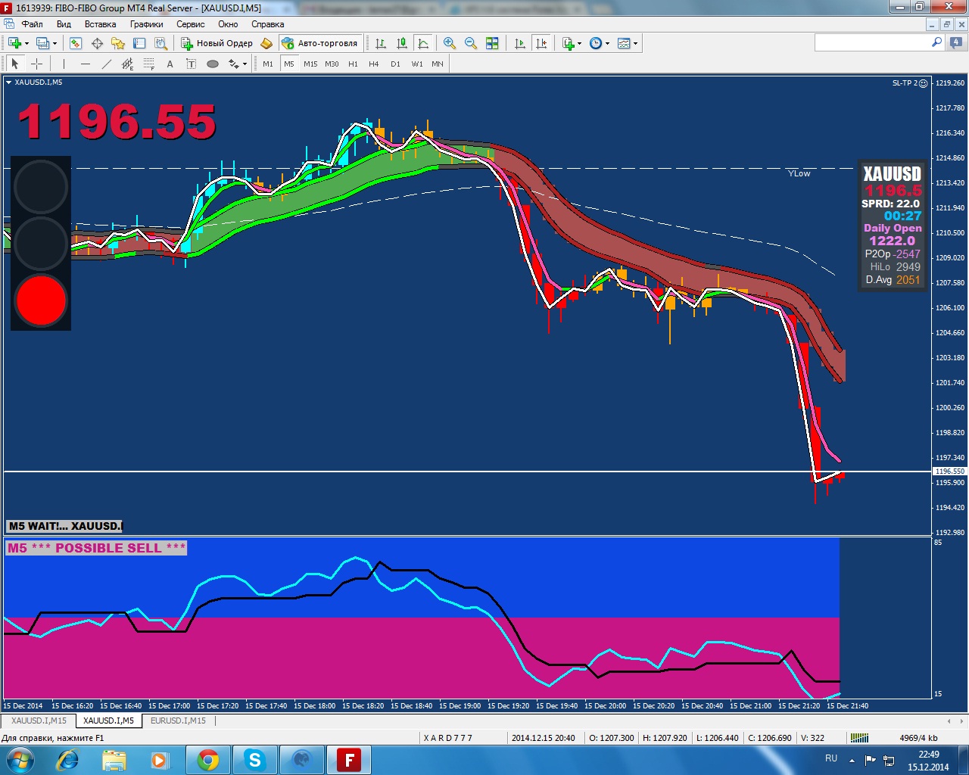
Task: Toggle the Авто-торговля auto-trading button
Action: tap(319, 43)
